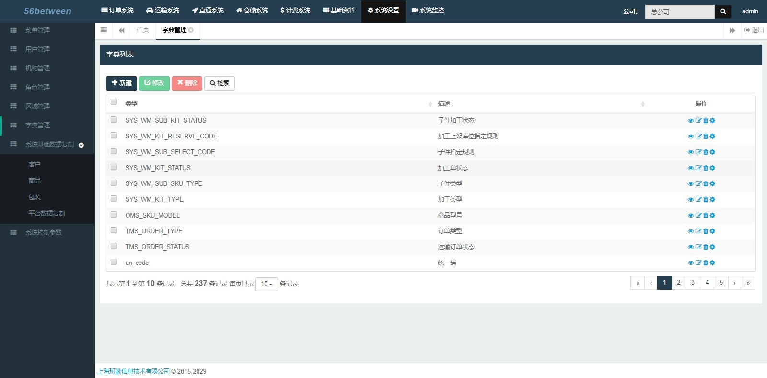This screenshot has height=378, width=767.
Task: Open 用户管理 in sidebar
Action: pyautogui.click(x=37, y=49)
